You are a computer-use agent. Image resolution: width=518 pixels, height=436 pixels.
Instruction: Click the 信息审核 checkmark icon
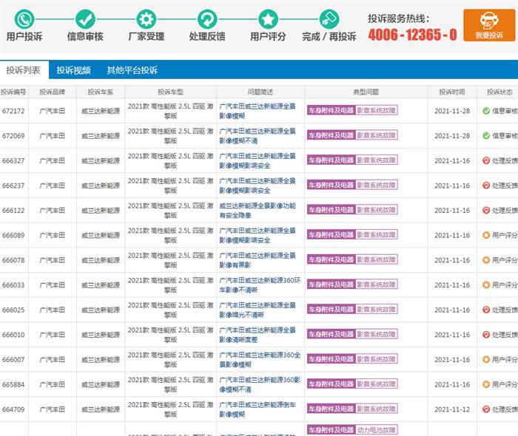[85, 19]
